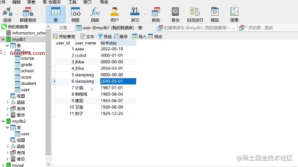298x167 pixels.
Task: Select the school table in the tree
Action: pyautogui.click(x=24, y=71)
